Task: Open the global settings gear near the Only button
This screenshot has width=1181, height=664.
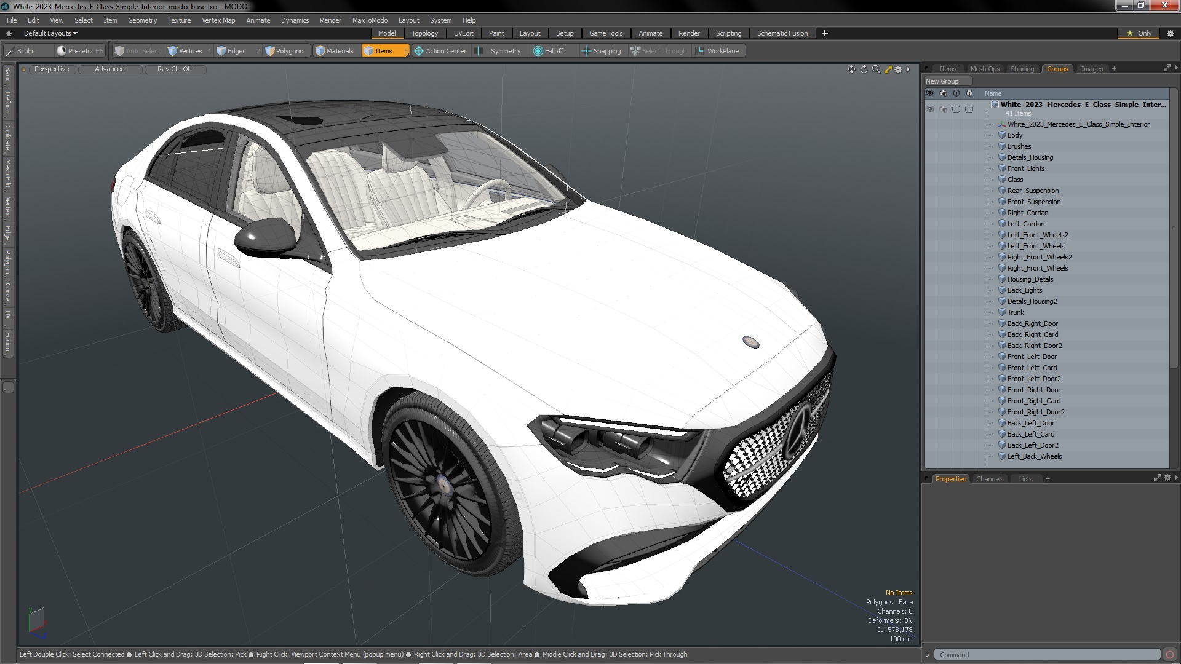Action: point(1171,33)
